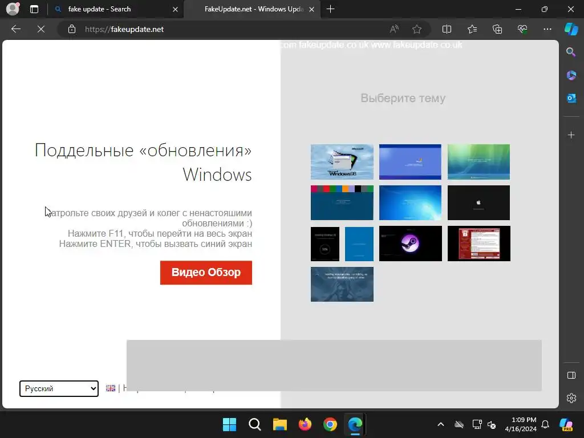584x438 pixels.
Task: Open the Windows Start menu
Action: pyautogui.click(x=229, y=424)
